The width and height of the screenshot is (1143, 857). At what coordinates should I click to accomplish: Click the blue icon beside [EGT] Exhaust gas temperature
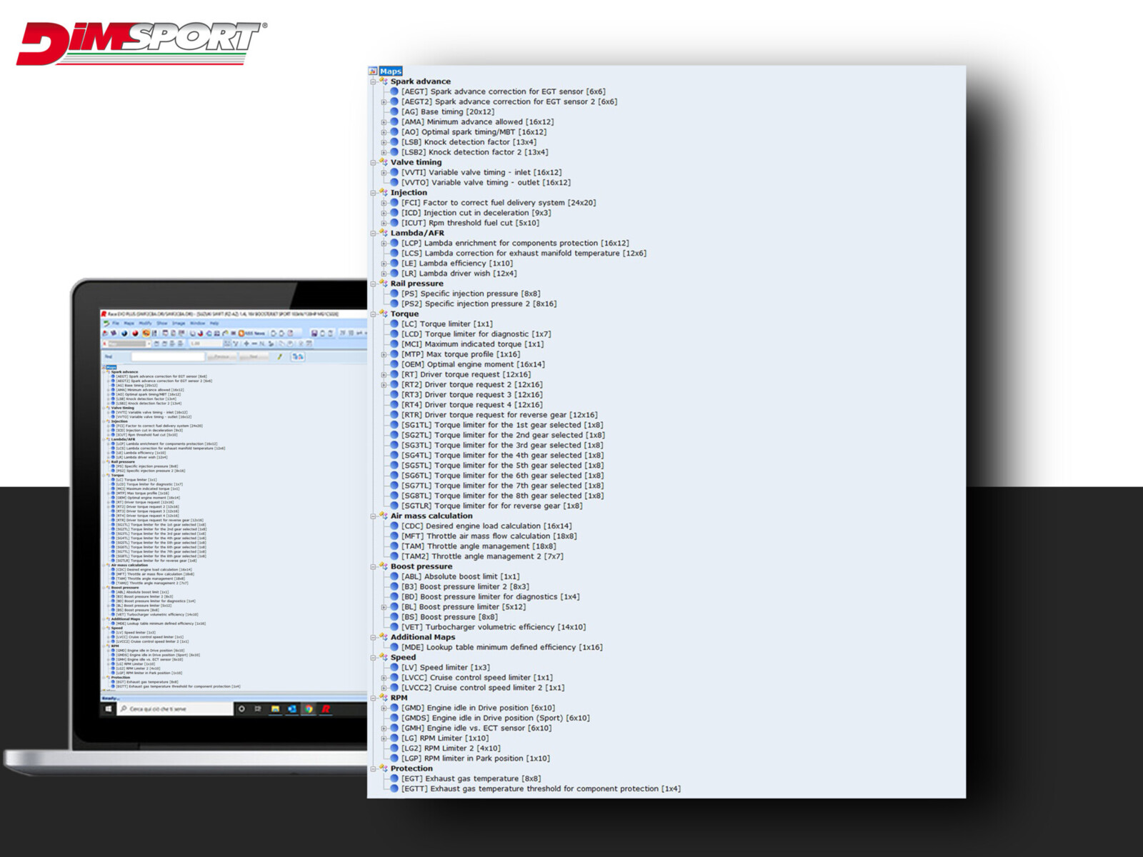394,779
